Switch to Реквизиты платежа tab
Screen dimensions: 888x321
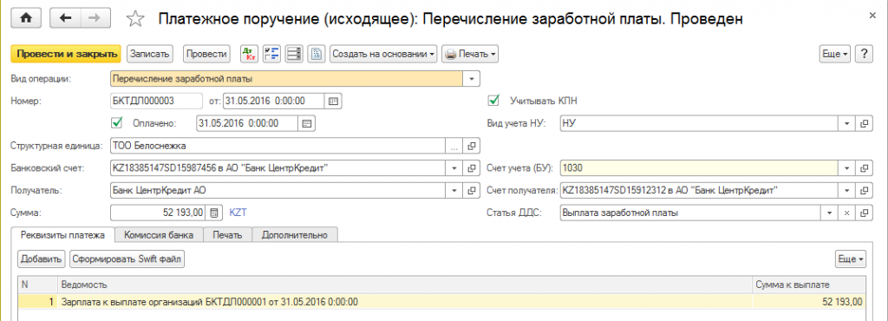click(x=63, y=235)
